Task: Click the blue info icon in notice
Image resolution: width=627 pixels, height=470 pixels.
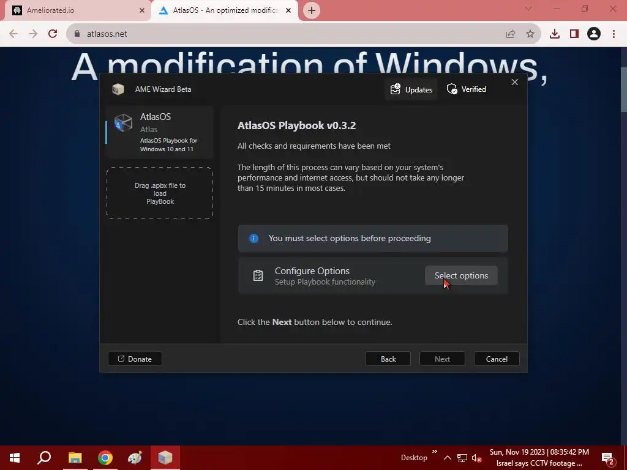Action: [253, 238]
